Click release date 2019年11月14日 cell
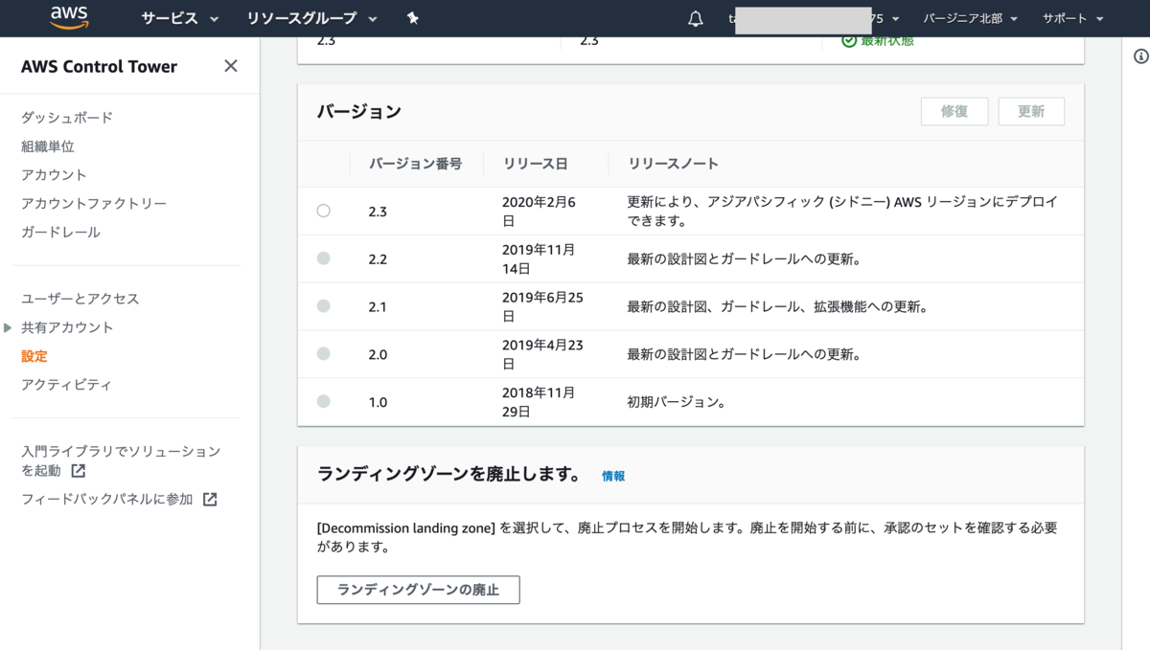The height and width of the screenshot is (650, 1150). (540, 258)
